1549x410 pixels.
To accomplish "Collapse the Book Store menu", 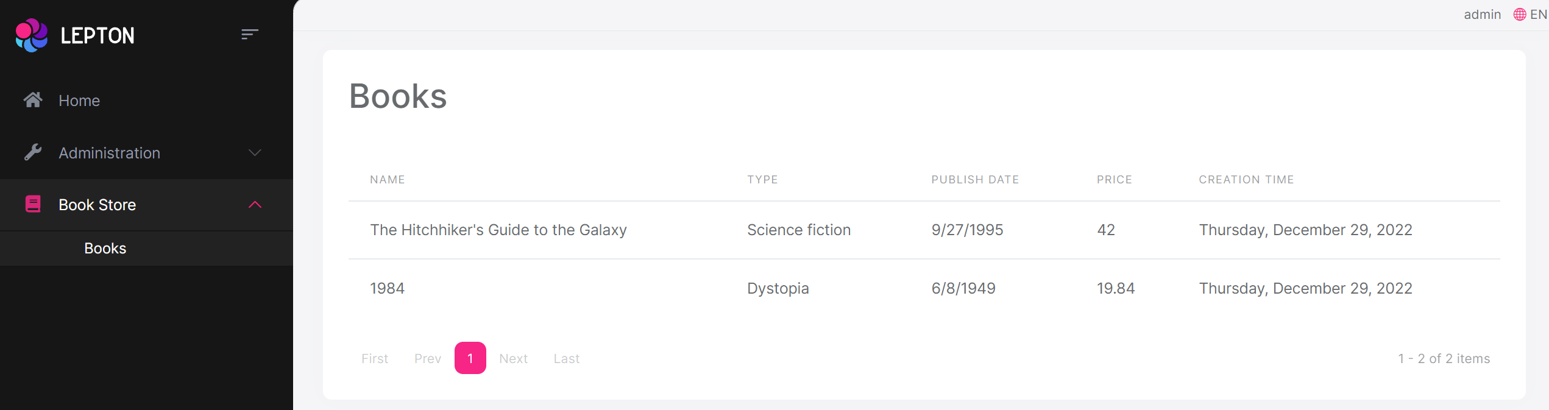I will 97,205.
